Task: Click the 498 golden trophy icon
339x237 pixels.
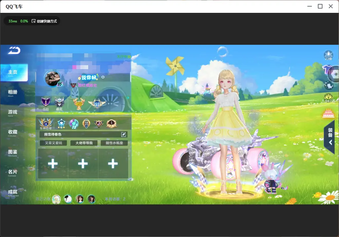Action: coord(79,104)
